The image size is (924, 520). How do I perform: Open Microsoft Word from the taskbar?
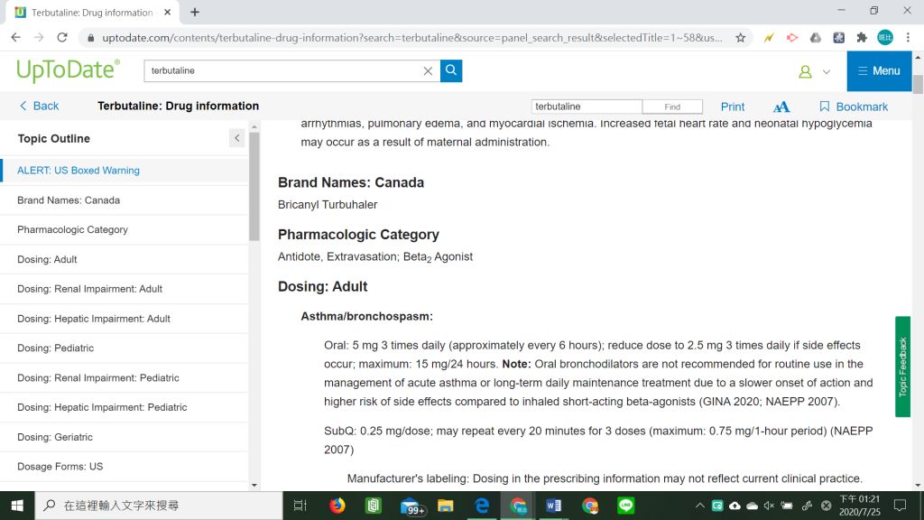click(553, 506)
